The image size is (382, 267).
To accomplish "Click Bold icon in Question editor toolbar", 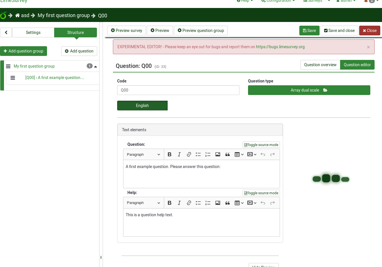I will [x=170, y=154].
